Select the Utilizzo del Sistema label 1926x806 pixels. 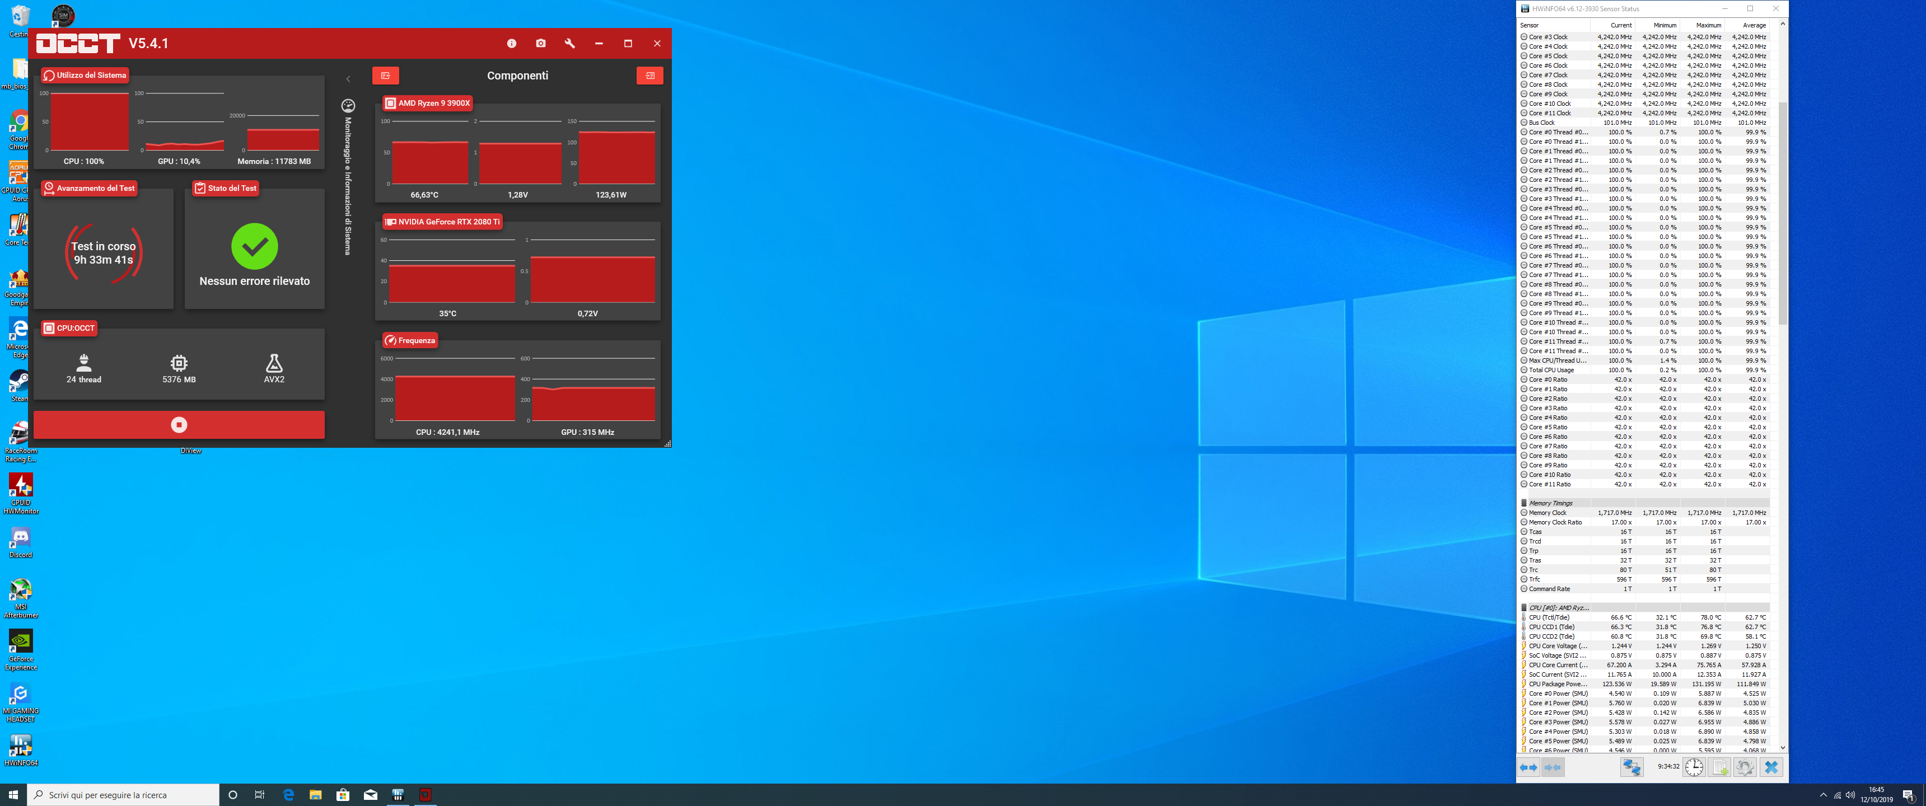[x=85, y=75]
